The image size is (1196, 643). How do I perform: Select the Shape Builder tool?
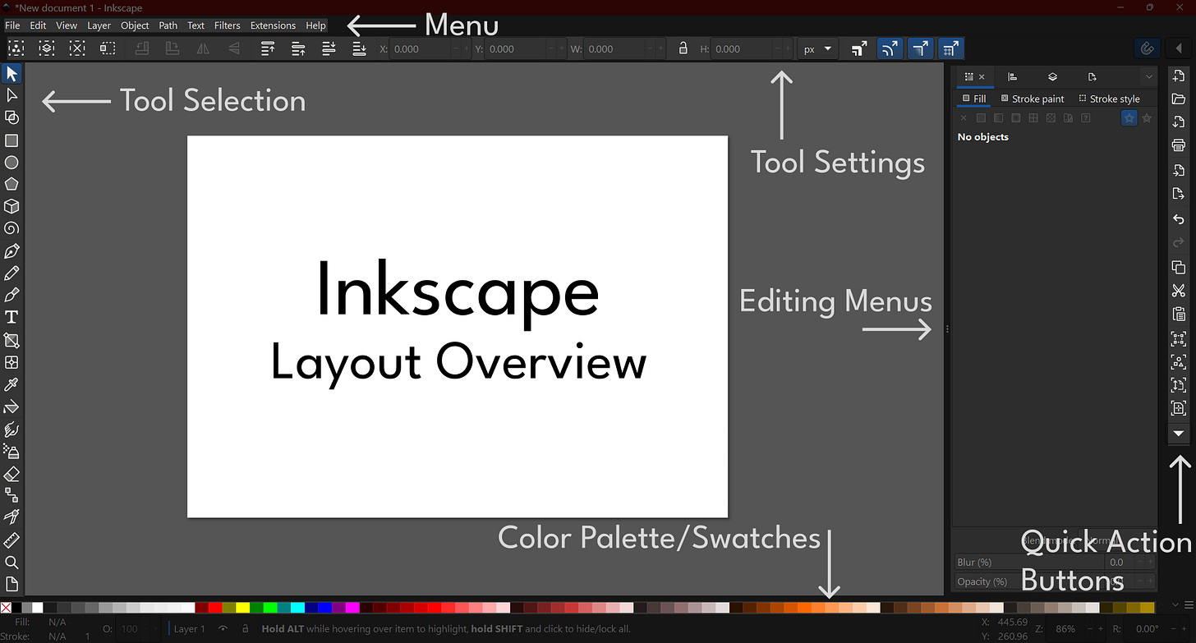(11, 118)
